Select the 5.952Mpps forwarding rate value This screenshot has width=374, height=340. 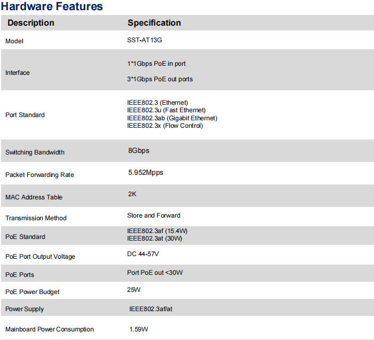tap(145, 173)
